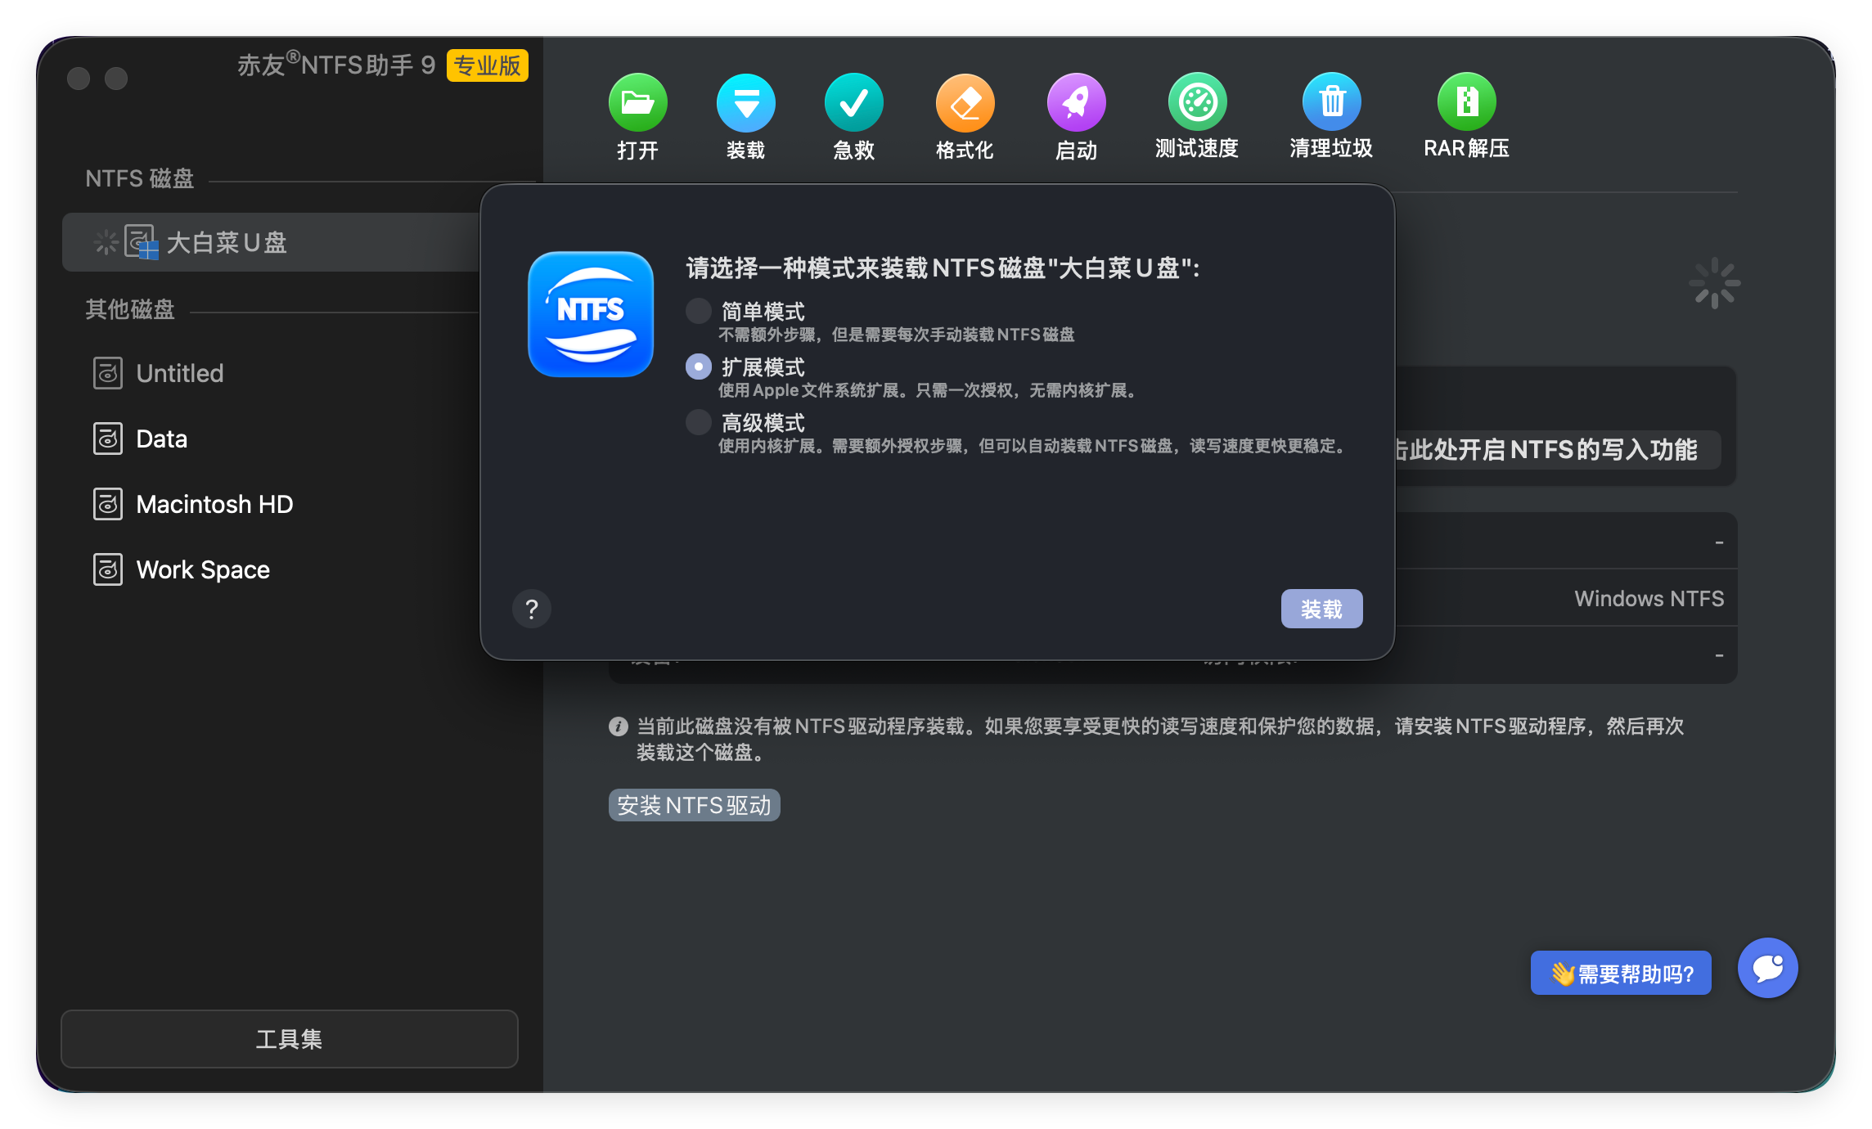1872x1129 pixels.
Task: Click the 'Windows NTFS' file system value
Action: tap(1649, 599)
